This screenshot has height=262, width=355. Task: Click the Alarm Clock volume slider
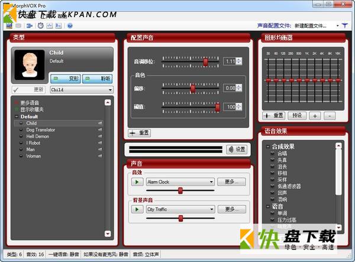[x=180, y=191]
